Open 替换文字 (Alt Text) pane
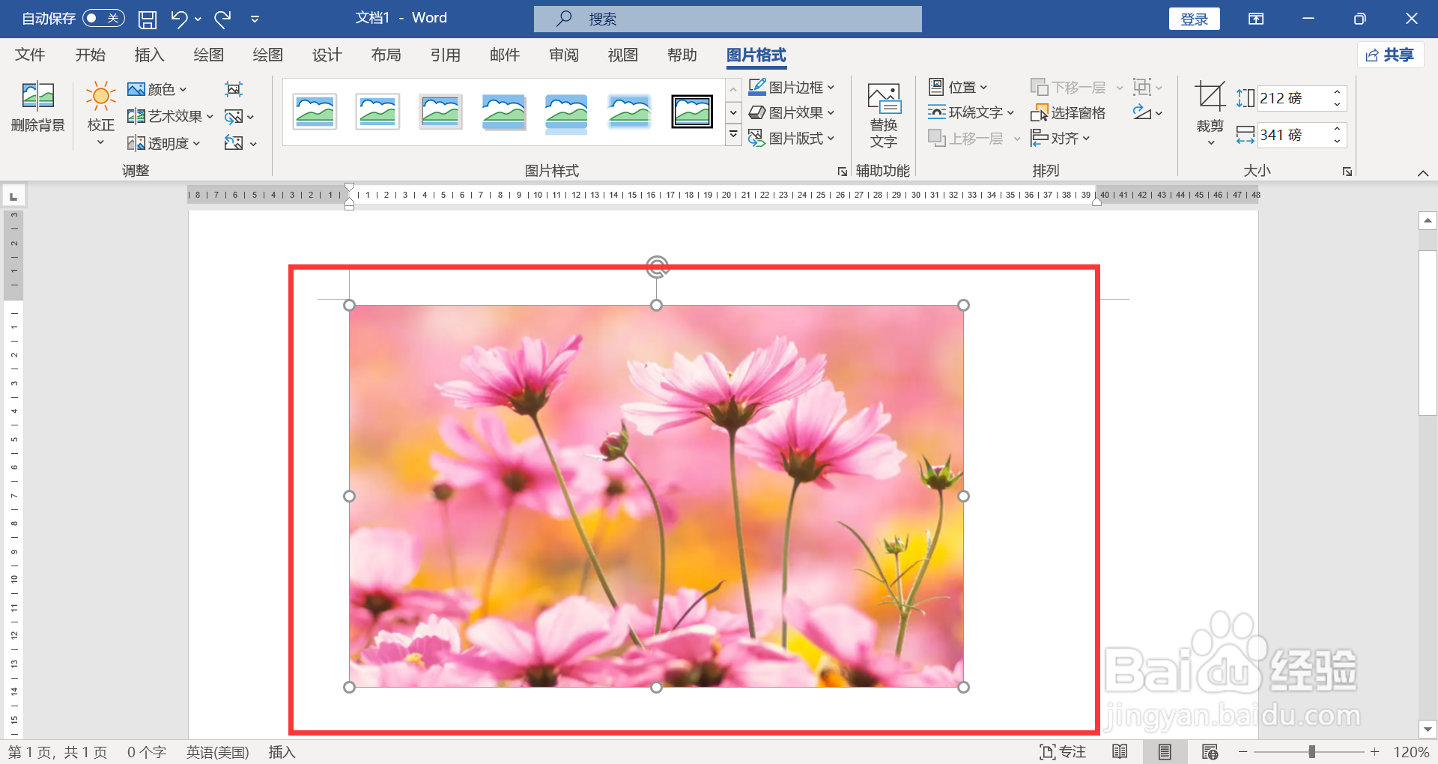 click(x=883, y=114)
